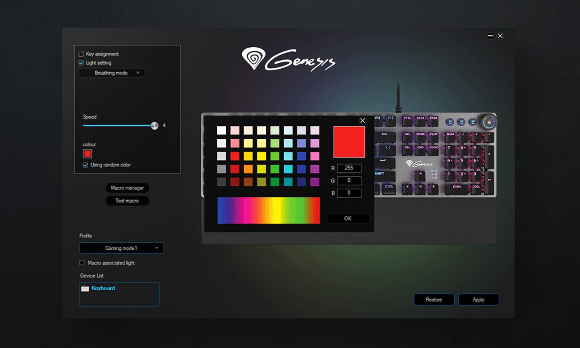
Task: Select the brown swatch in bottom row
Action: 248,182
